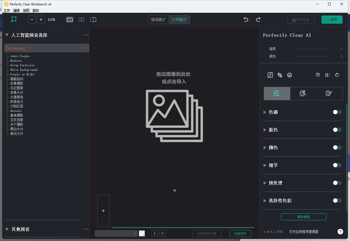Open the histogram tool icon
The height and width of the screenshot is (241, 350).
270,75
